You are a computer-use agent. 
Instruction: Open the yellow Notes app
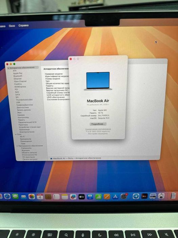coord(65,197)
